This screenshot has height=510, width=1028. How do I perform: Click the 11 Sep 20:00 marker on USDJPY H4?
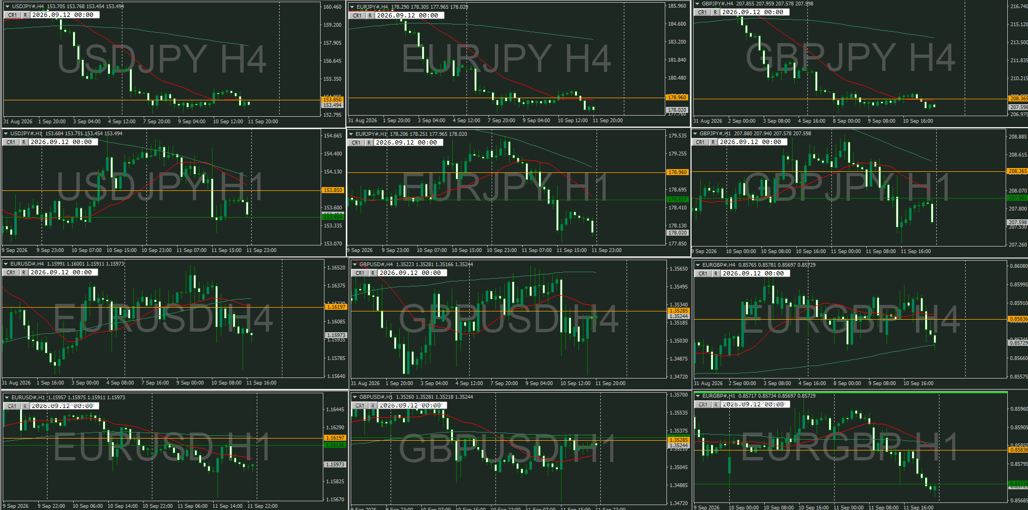pos(263,122)
